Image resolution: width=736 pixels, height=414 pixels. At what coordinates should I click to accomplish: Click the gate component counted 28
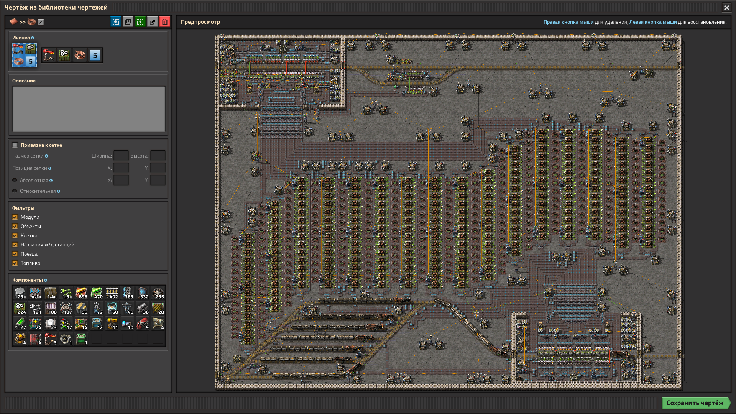pyautogui.click(x=158, y=308)
